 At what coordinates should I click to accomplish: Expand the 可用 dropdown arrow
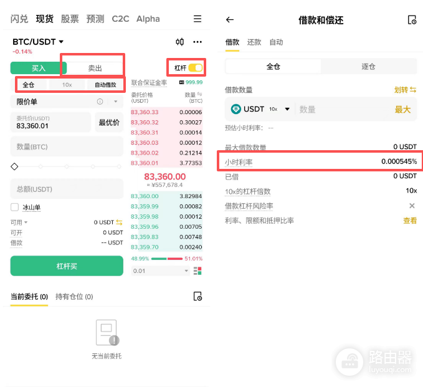(26, 222)
